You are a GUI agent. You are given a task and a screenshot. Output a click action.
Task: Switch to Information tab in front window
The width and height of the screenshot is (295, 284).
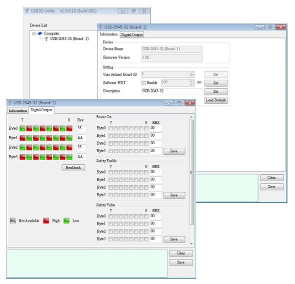point(18,110)
